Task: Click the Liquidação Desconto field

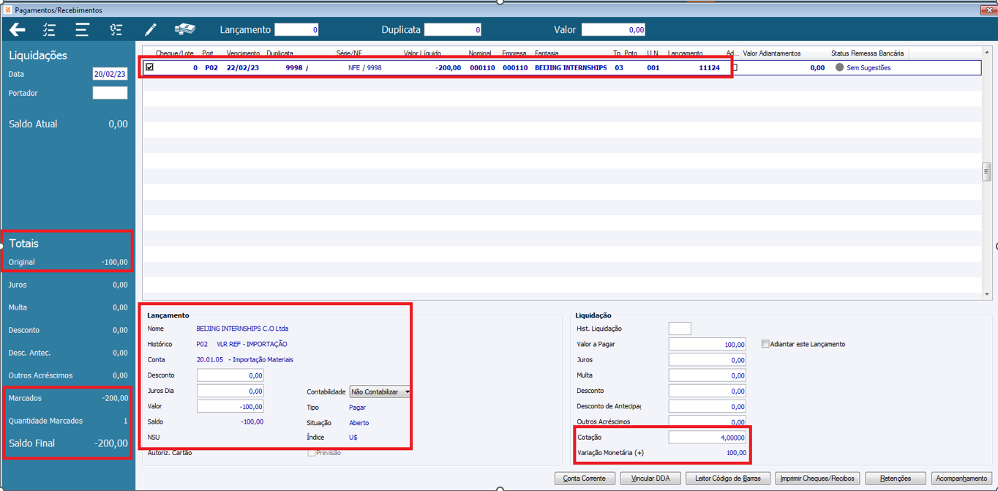Action: [708, 391]
